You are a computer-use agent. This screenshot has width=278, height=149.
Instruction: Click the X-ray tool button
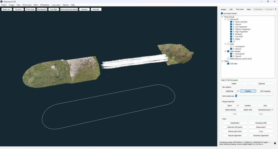click(x=261, y=131)
